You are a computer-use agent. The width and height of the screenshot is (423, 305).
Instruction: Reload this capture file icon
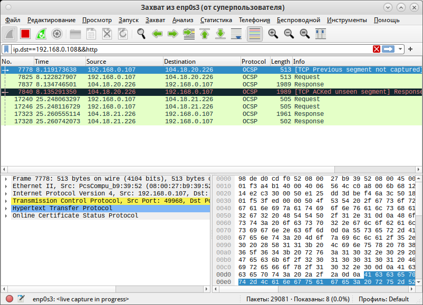(x=123, y=34)
